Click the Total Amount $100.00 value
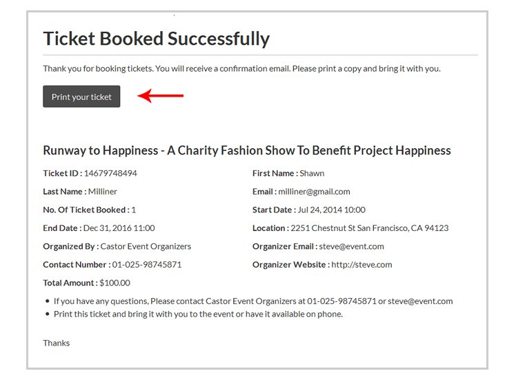 point(115,283)
